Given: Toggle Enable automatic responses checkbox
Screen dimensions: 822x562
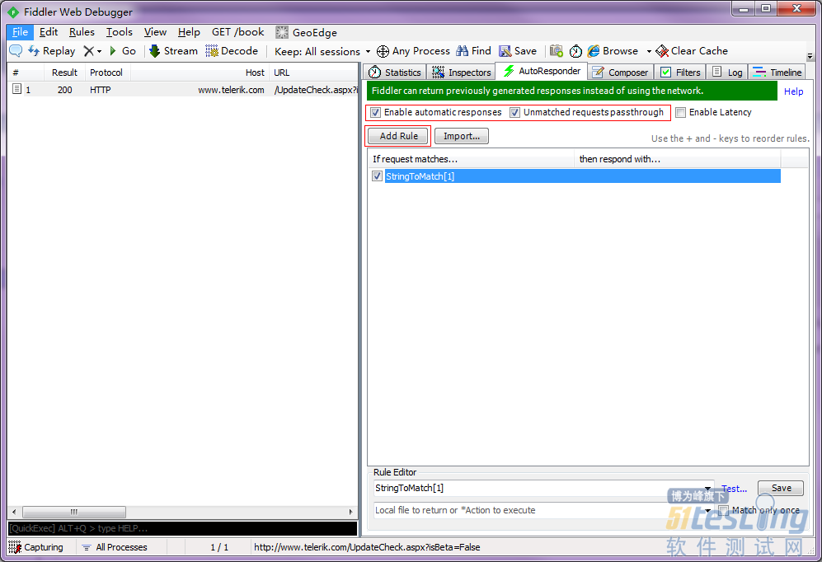Looking at the screenshot, I should tap(375, 112).
